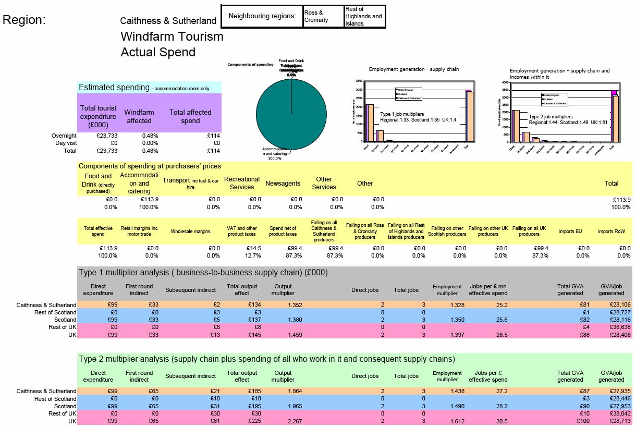Click the 'Day visit' row label
Screen dimensions: 636x427
pos(66,143)
